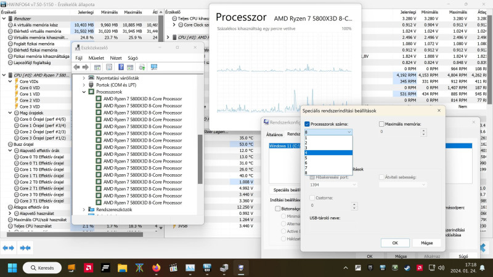Click the Forward arrow in Eszközkezelő toolbar
This screenshot has width=493, height=277.
coord(85,67)
